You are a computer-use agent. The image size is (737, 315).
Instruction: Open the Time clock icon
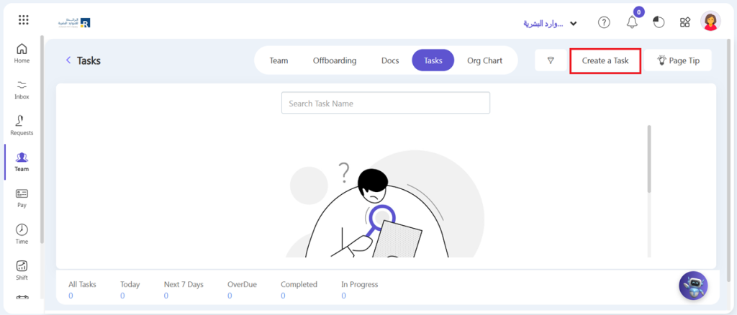(x=22, y=234)
